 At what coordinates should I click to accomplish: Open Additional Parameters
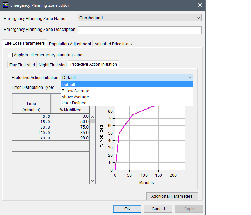click(172, 196)
